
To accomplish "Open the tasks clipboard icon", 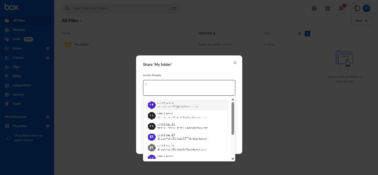I will (328, 8).
